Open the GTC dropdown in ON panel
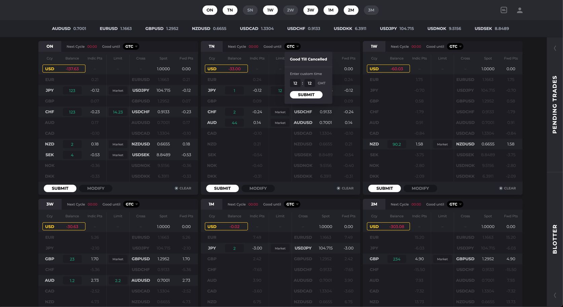This screenshot has width=563, height=307. pos(131,47)
